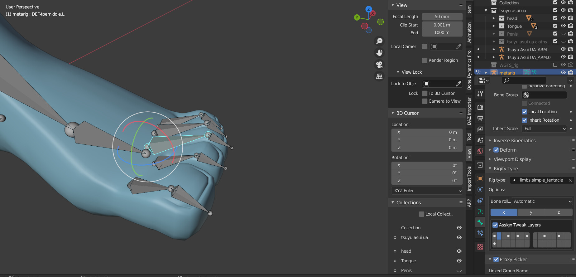Image resolution: width=576 pixels, height=277 pixels.
Task: Uncheck Assign Tweak Layers
Action: point(495,225)
